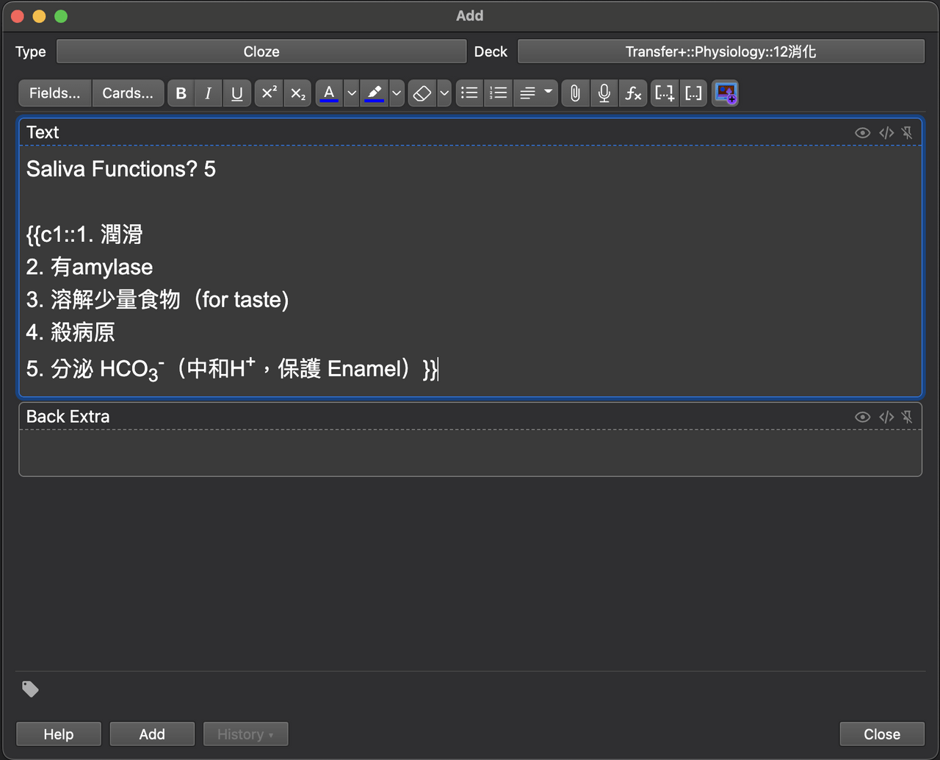Screen dimensions: 940x760
Task: Open the text alignment dropdown
Action: [535, 93]
